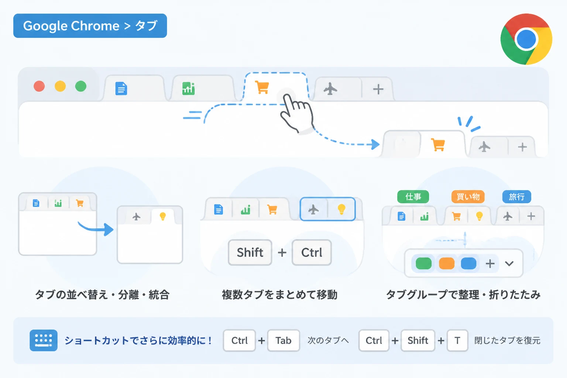Select the 仕事 tab group label

[x=413, y=197]
